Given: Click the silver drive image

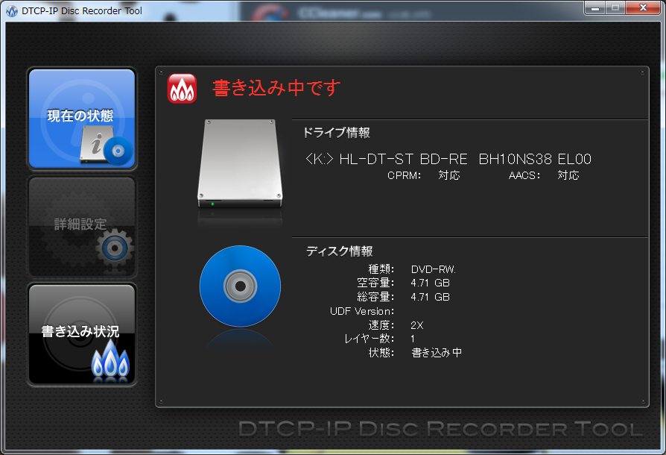Looking at the screenshot, I should tap(240, 163).
